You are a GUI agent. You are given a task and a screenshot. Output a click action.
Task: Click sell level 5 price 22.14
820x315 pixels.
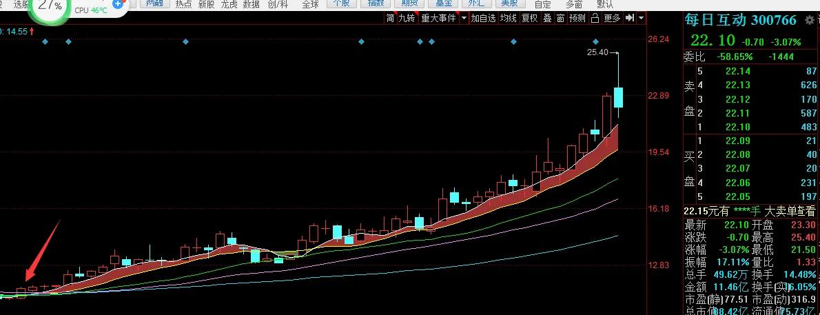[737, 71]
